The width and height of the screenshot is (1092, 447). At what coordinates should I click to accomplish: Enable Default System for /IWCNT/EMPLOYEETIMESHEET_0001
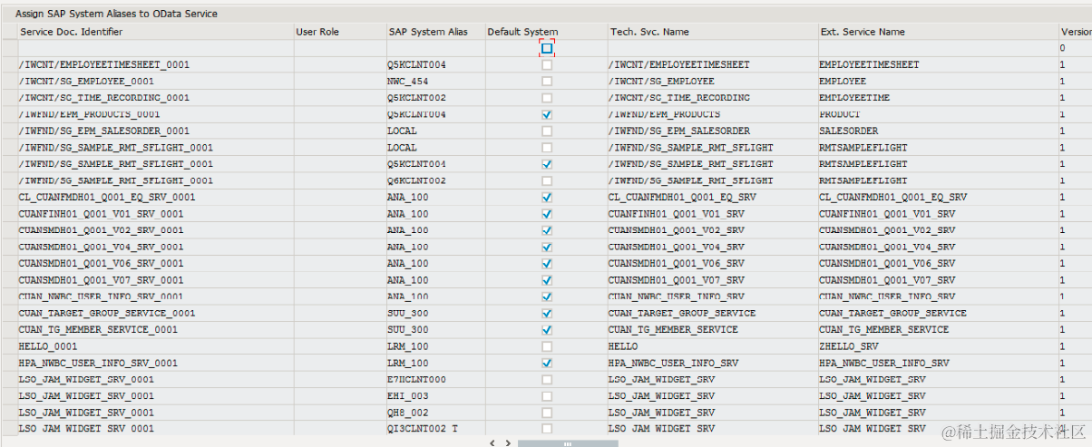[547, 65]
